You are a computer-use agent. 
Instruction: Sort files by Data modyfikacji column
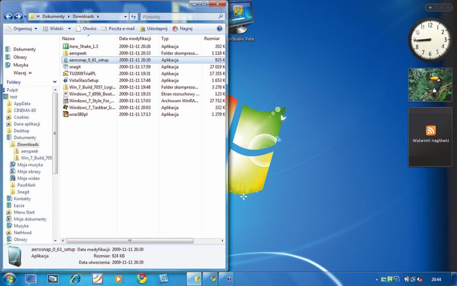(x=135, y=39)
